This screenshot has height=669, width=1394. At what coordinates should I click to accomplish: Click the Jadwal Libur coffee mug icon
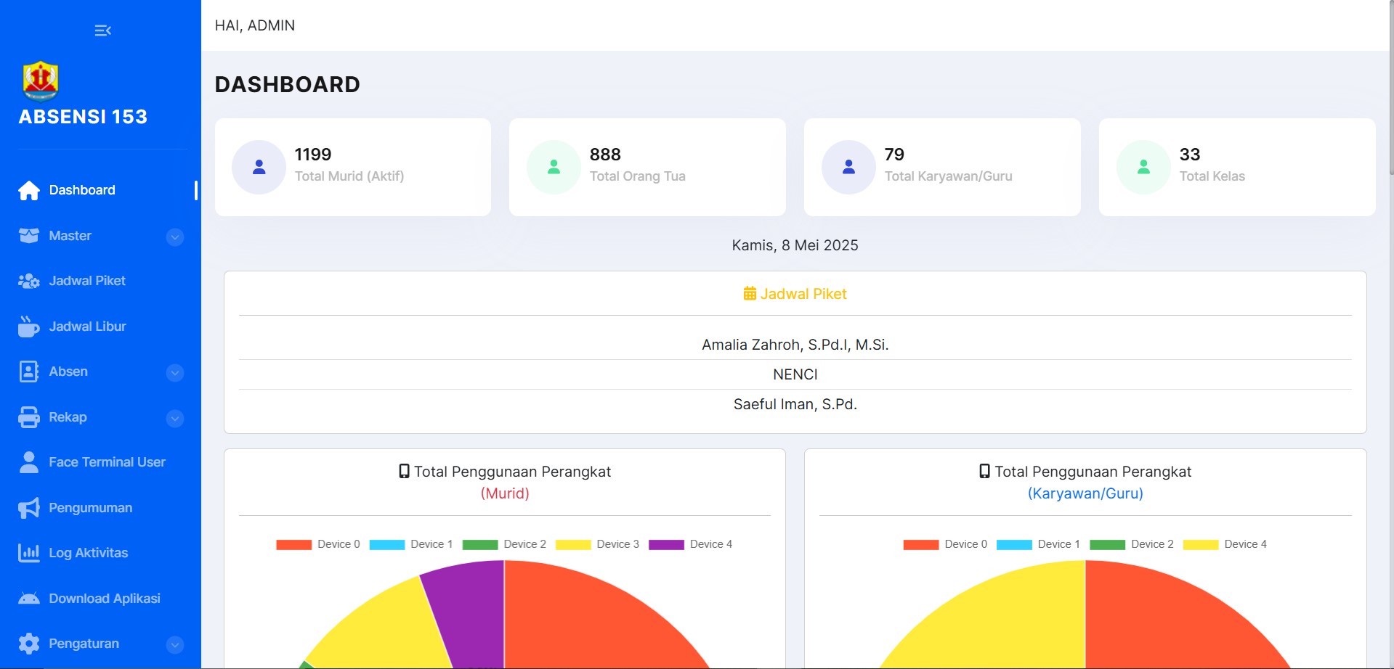click(29, 327)
